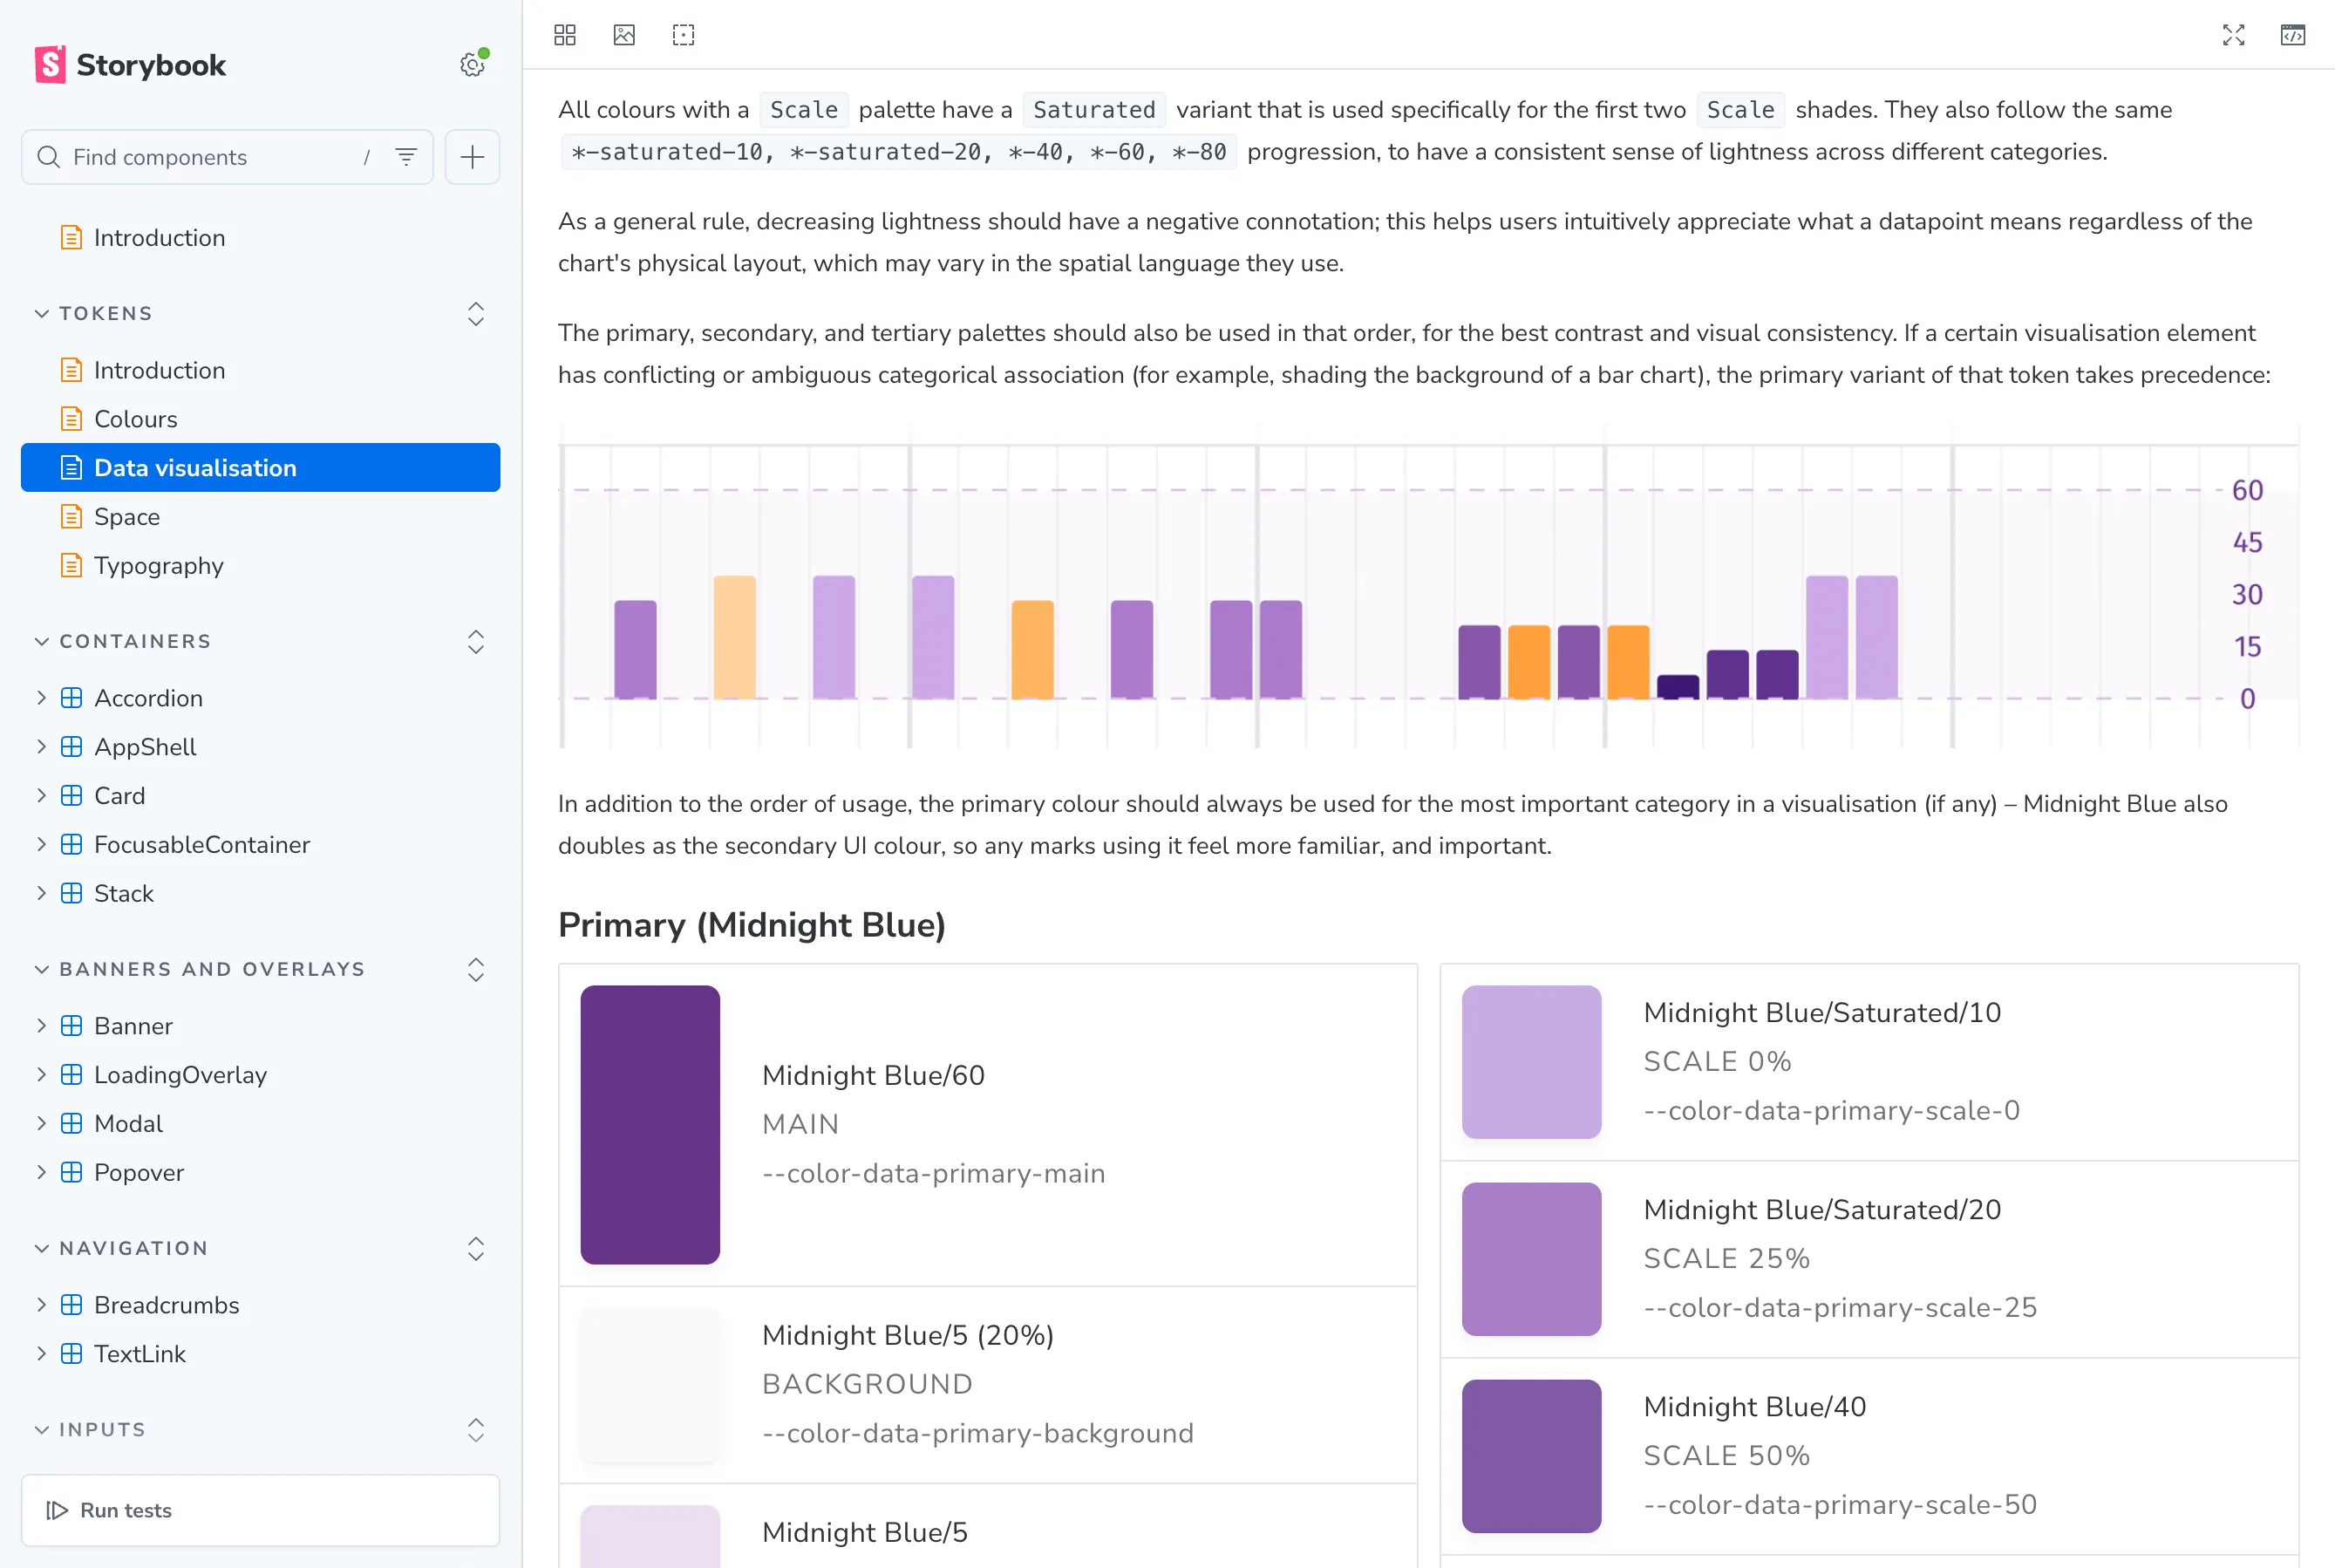The image size is (2335, 1568).
Task: Click the Midnight Blue/40 swatch
Action: [1531, 1456]
